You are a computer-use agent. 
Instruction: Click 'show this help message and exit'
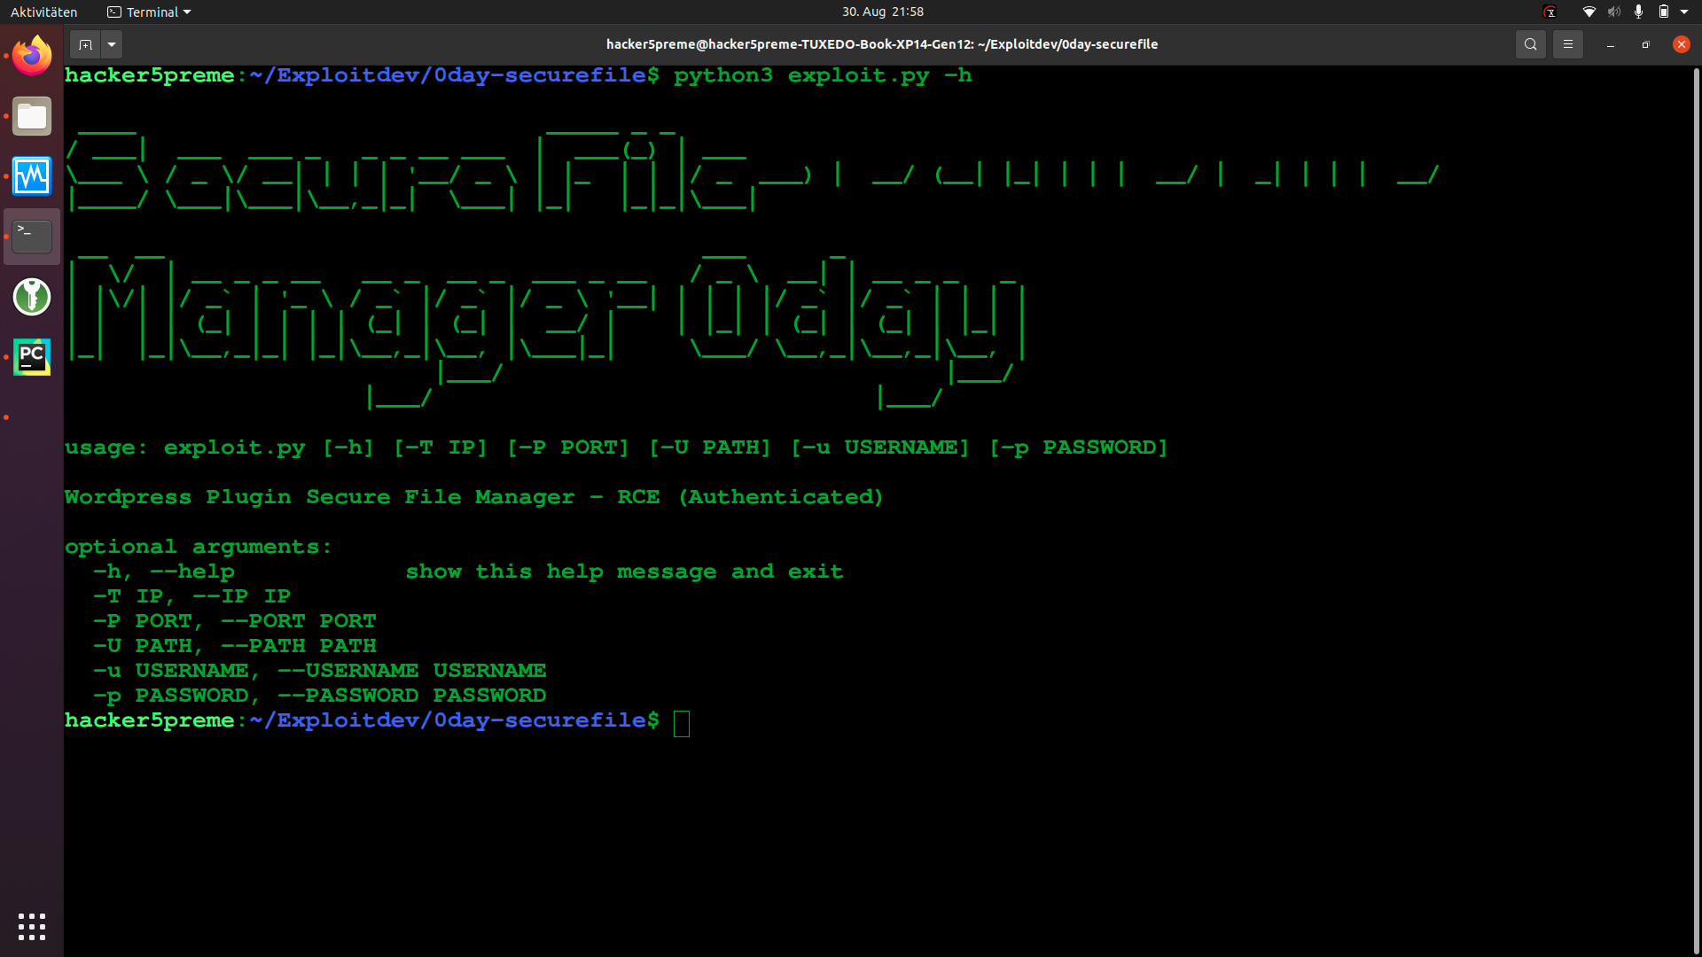coord(624,572)
